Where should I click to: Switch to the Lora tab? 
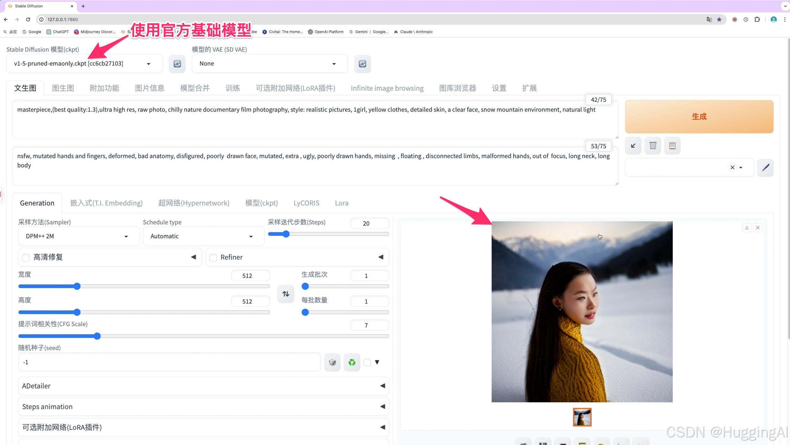pos(341,203)
